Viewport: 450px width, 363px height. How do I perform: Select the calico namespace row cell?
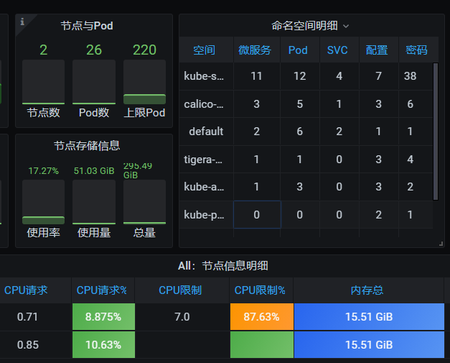(x=204, y=104)
